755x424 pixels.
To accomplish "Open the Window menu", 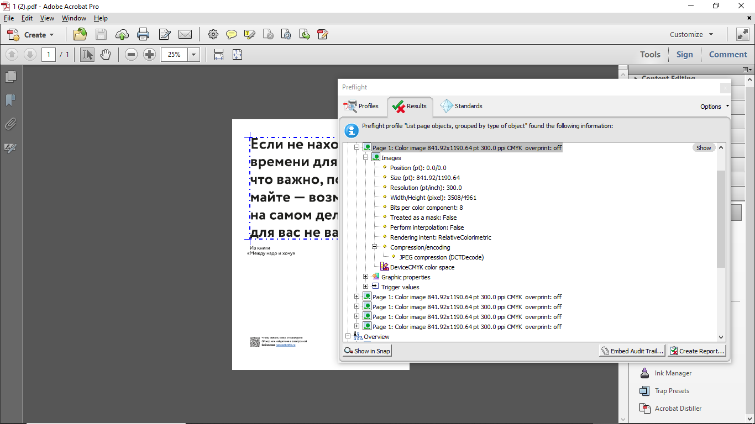I will tap(74, 18).
